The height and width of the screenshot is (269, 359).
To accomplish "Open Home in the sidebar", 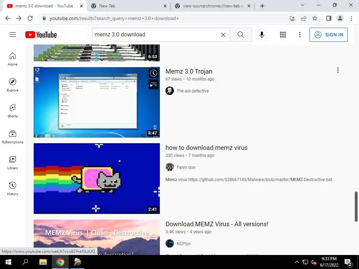I will pos(13,59).
